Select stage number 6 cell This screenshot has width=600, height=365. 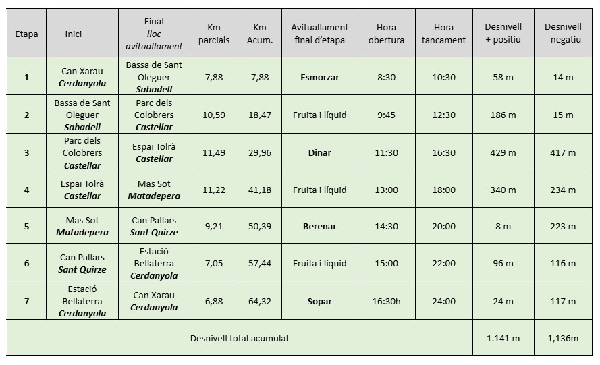pyautogui.click(x=26, y=263)
